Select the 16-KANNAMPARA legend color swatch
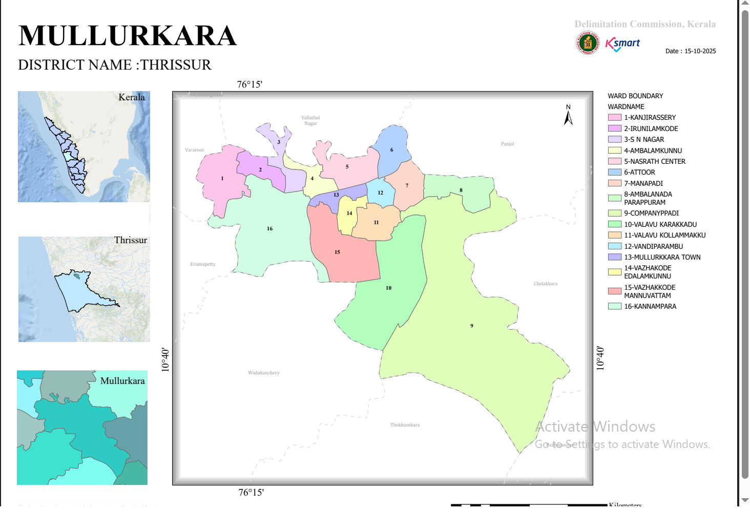750x512 pixels. pyautogui.click(x=615, y=306)
